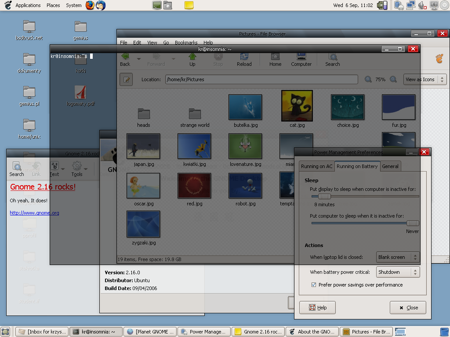Open the bsdtruck.net desktop folder
This screenshot has width=450, height=337.
[x=29, y=30]
